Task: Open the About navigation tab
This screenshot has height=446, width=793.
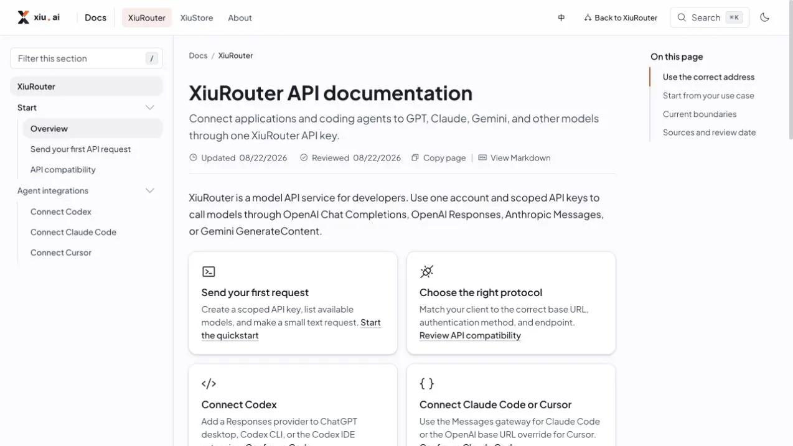Action: pyautogui.click(x=240, y=17)
